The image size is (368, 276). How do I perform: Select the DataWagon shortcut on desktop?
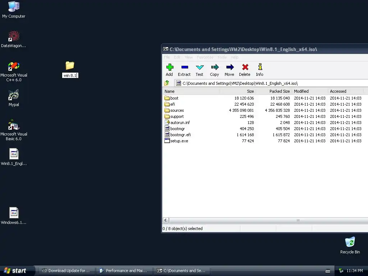pos(14,39)
